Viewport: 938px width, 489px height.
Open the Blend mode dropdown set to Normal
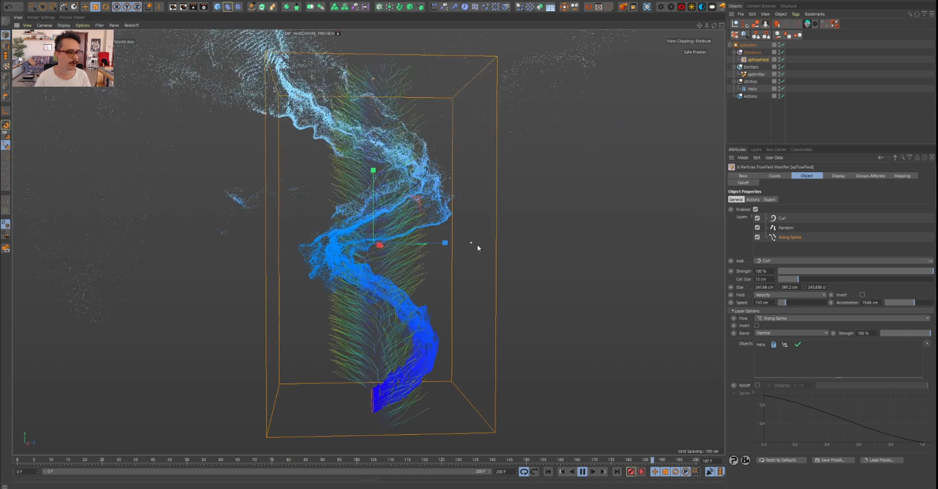tap(791, 333)
